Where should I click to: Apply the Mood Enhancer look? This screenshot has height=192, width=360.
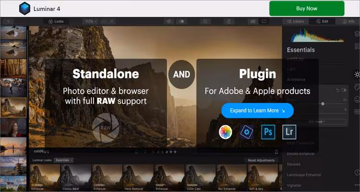click(x=169, y=178)
